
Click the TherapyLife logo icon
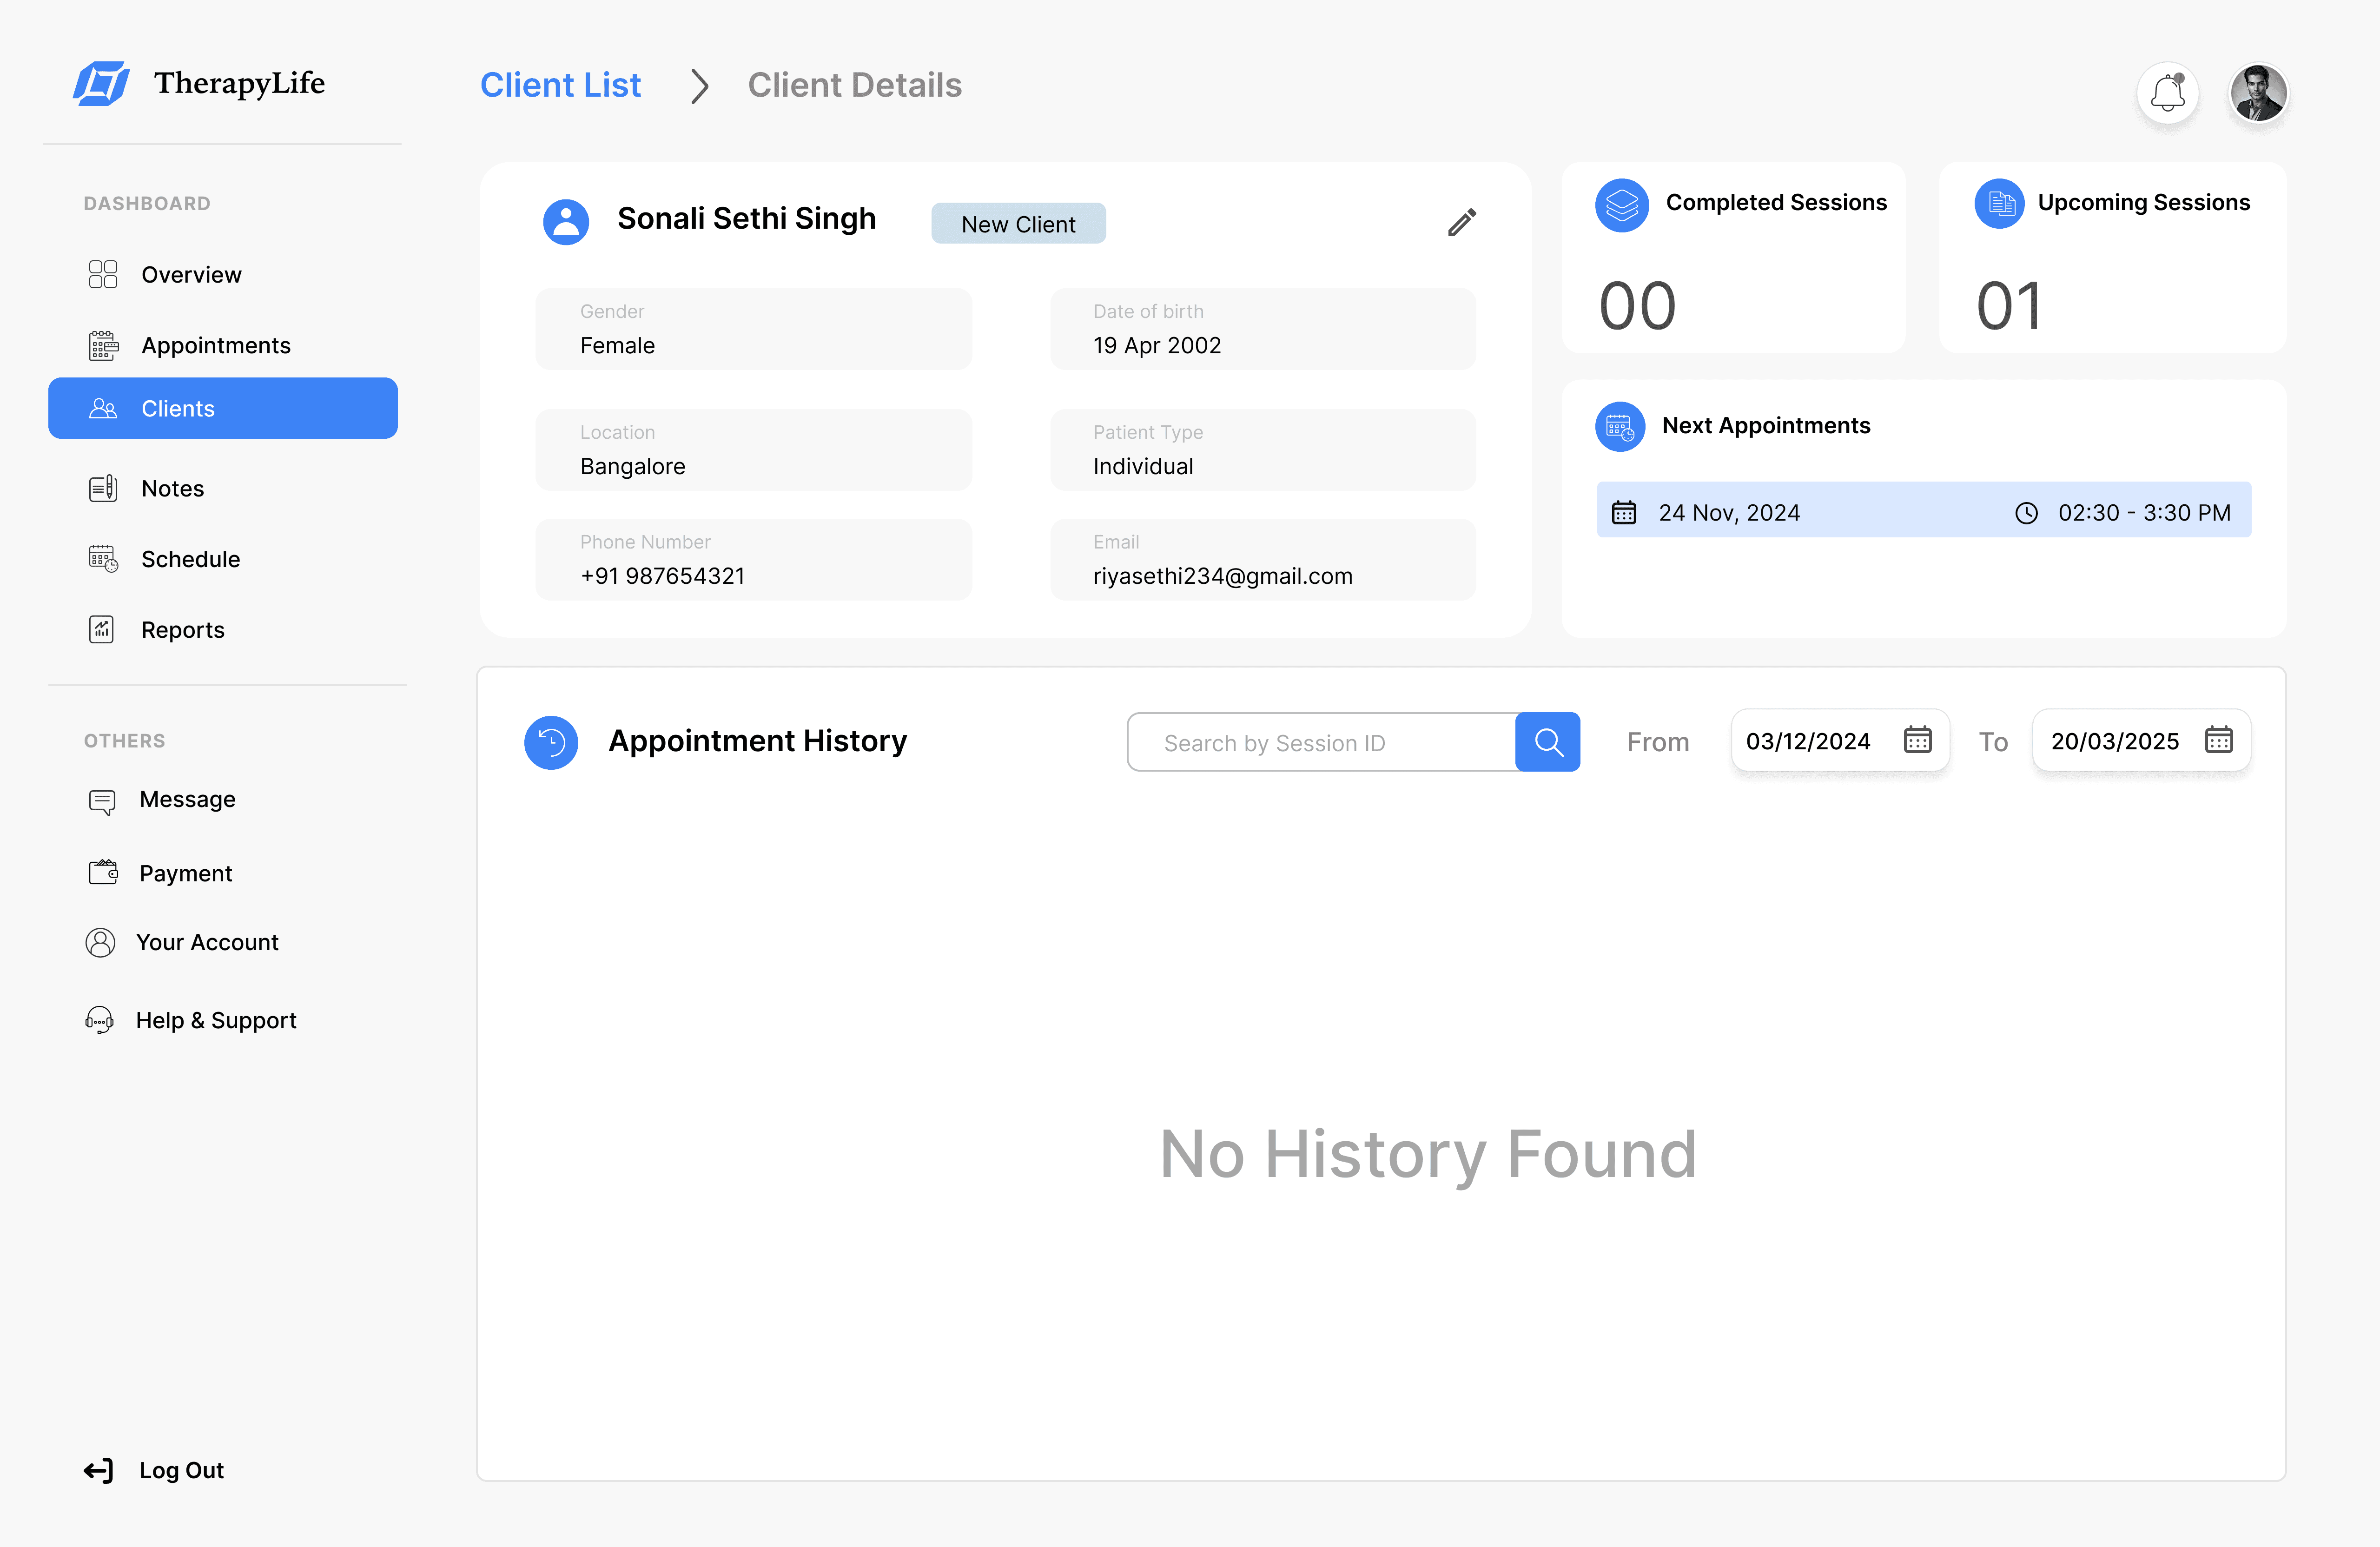(x=101, y=83)
